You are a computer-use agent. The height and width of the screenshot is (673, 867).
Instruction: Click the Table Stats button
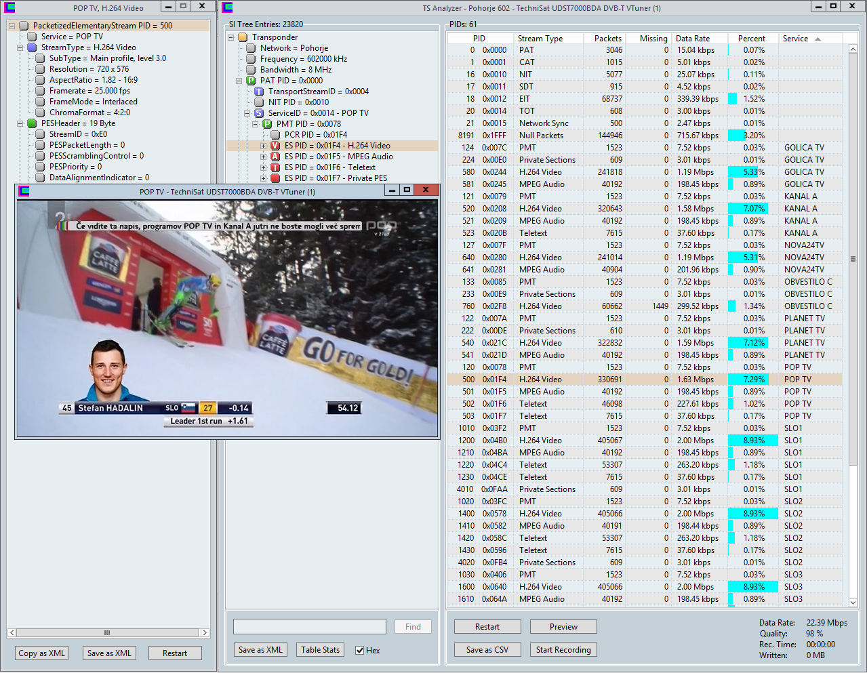pos(320,650)
